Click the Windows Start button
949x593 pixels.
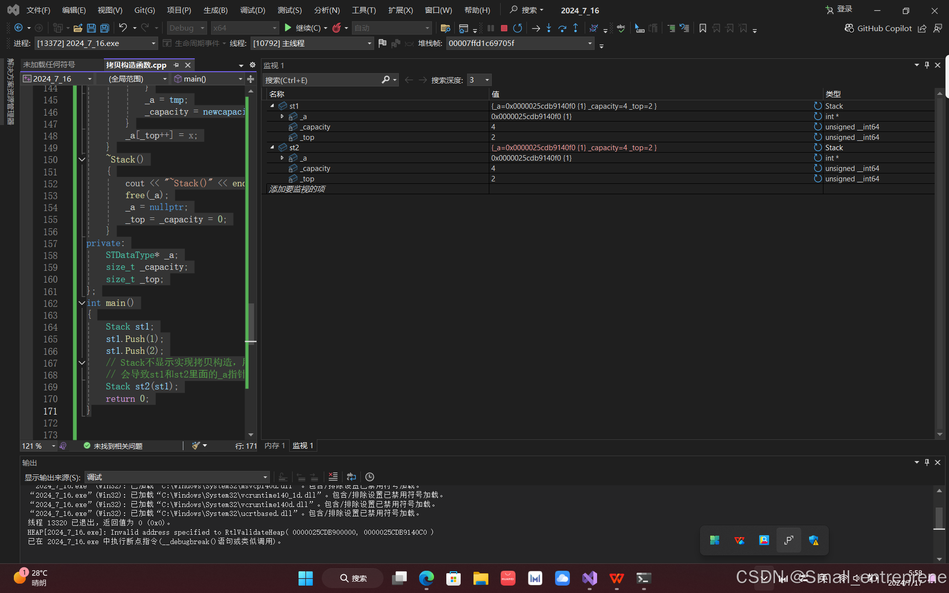pos(305,578)
